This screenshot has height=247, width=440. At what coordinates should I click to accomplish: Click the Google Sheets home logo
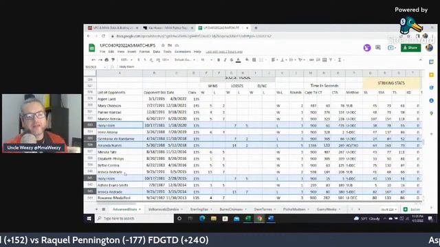coord(91,48)
